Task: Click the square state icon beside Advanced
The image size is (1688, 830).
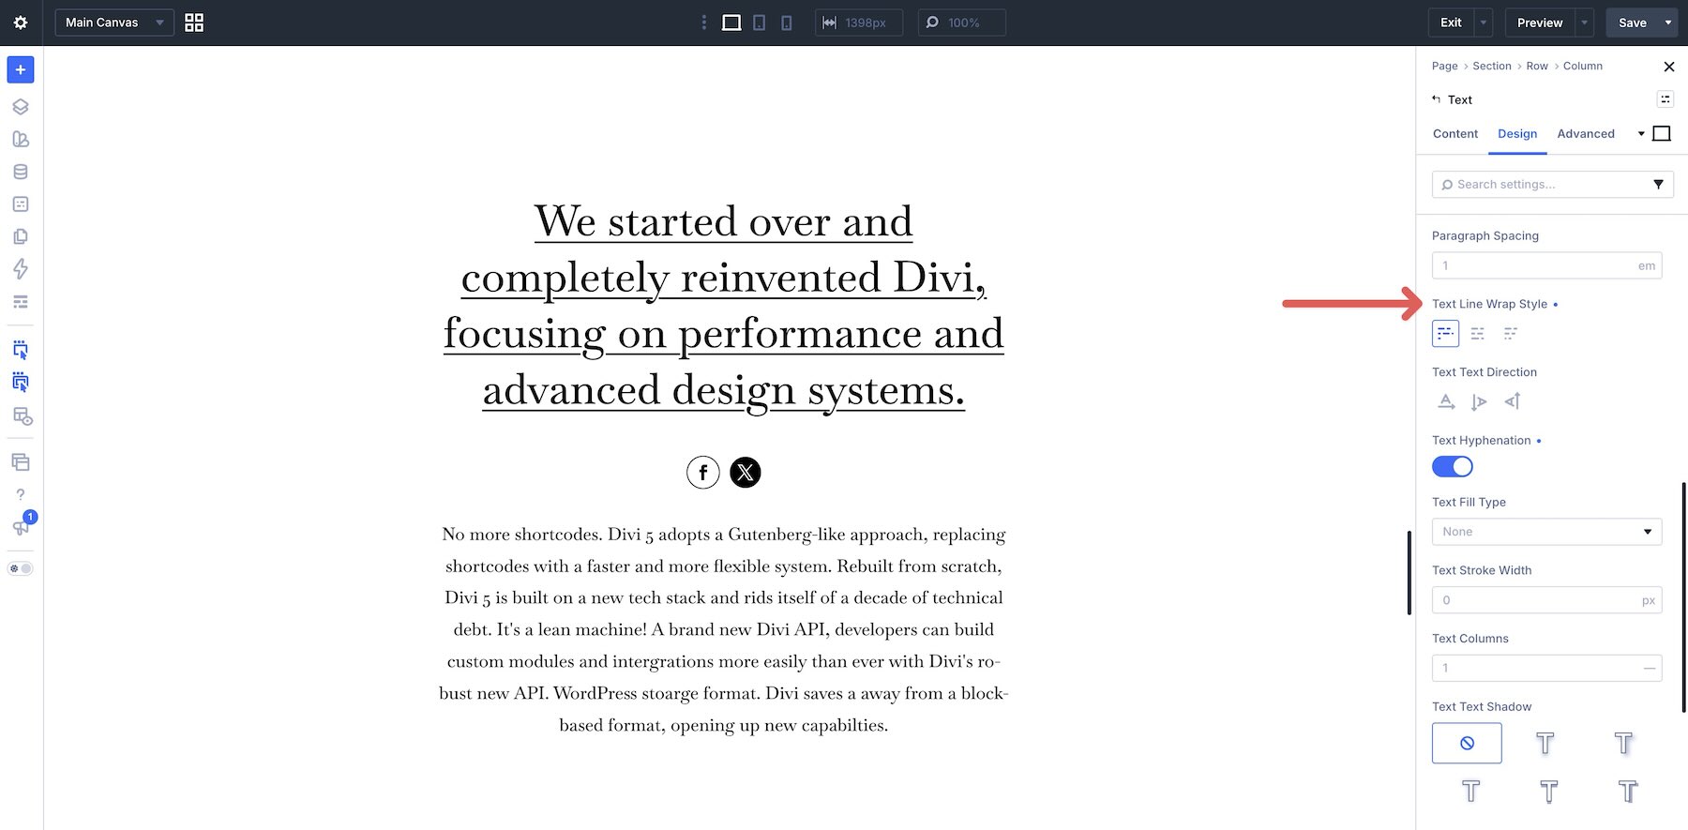Action: click(x=1662, y=134)
